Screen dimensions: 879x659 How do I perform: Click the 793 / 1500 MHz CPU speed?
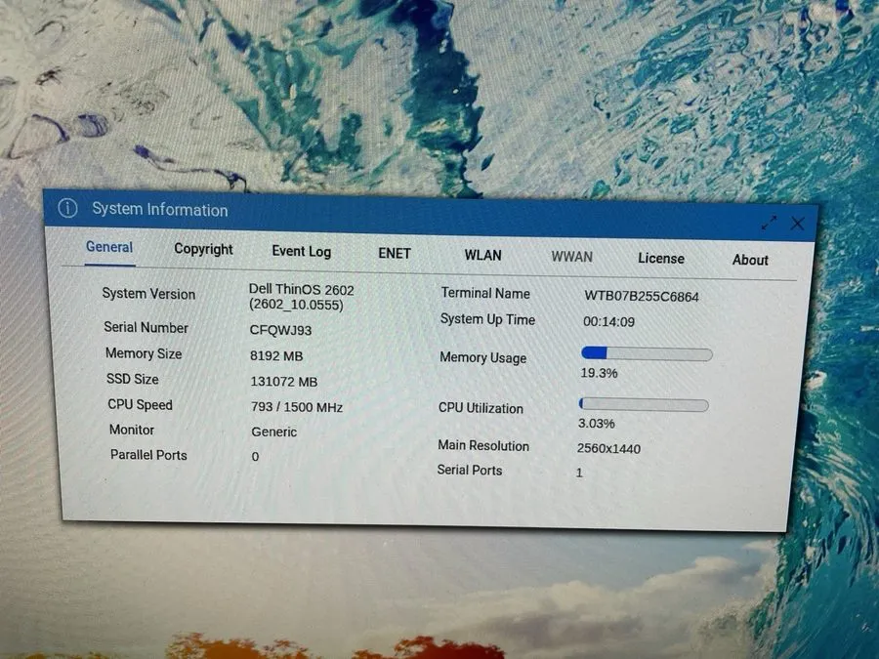[x=297, y=407]
